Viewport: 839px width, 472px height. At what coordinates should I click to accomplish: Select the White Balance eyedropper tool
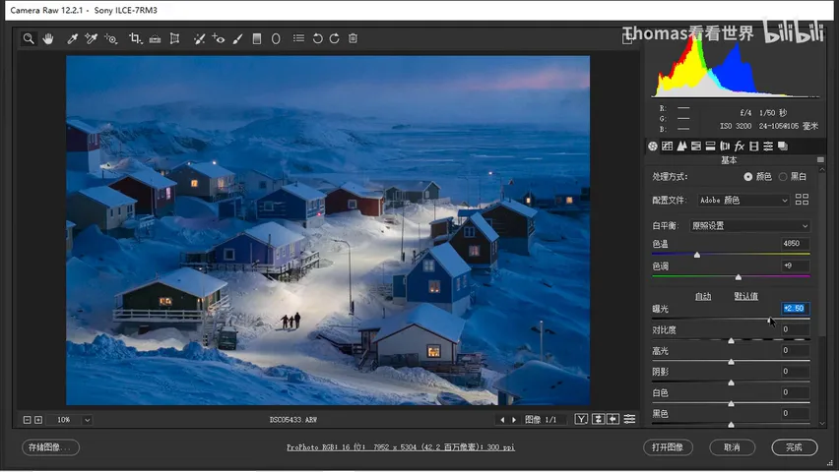coord(72,38)
